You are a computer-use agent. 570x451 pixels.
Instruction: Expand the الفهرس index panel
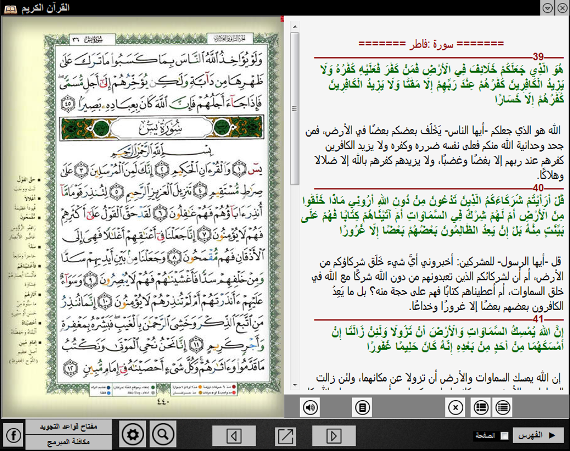(x=538, y=435)
